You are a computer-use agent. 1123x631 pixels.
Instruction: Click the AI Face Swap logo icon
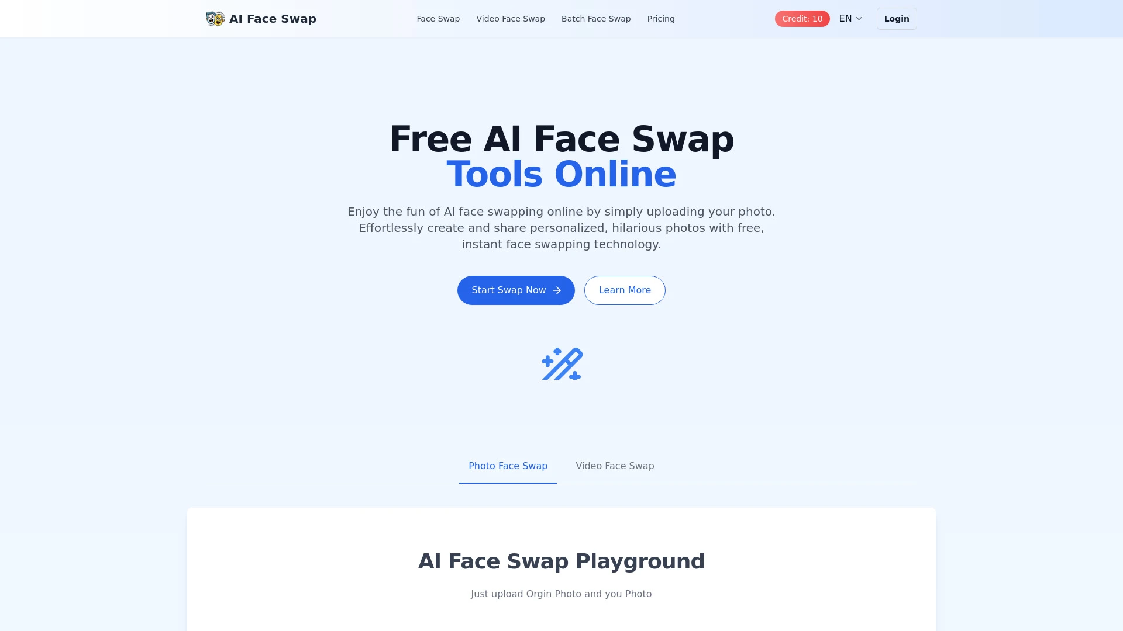click(215, 19)
